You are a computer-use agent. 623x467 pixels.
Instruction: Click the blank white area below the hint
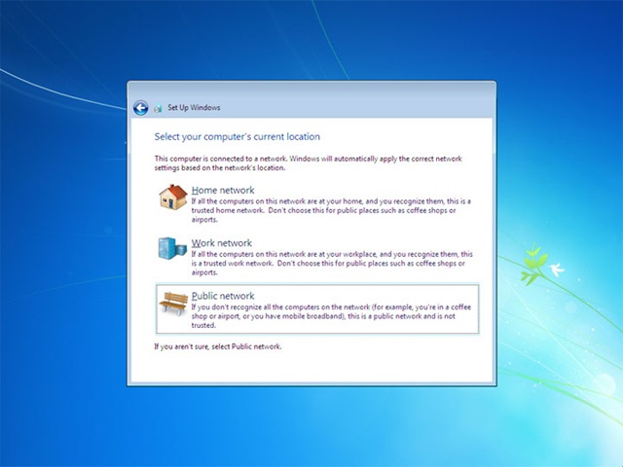pyautogui.click(x=311, y=368)
